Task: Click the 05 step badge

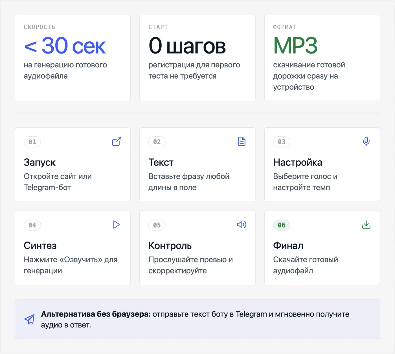Action: pyautogui.click(x=157, y=225)
